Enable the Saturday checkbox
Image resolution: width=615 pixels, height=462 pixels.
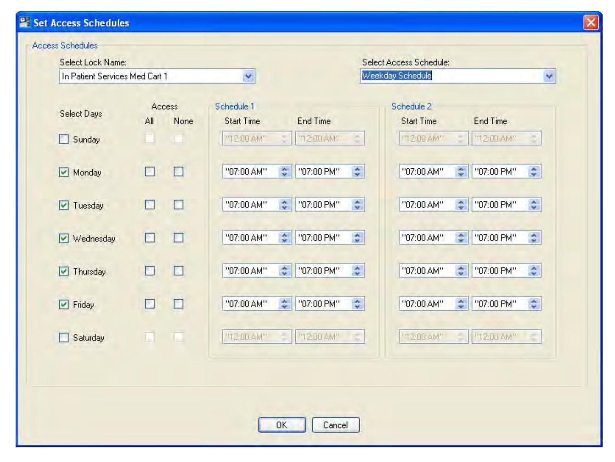64,337
